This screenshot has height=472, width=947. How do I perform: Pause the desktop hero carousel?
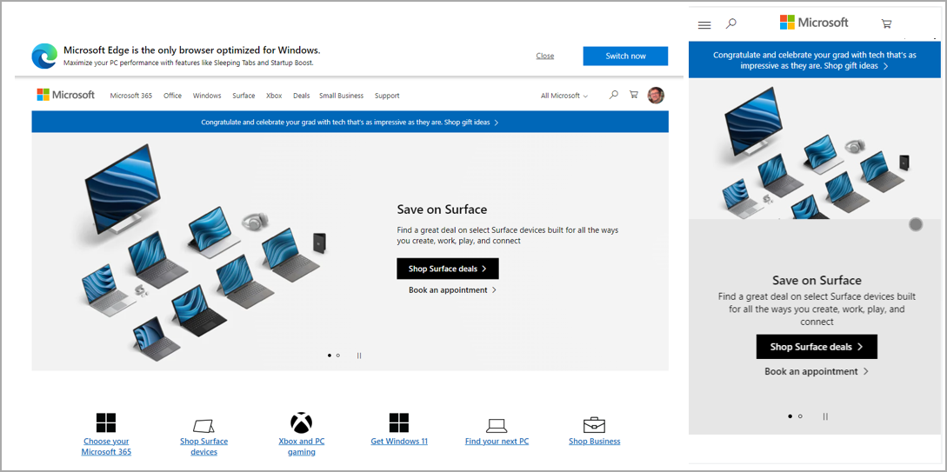click(x=359, y=356)
